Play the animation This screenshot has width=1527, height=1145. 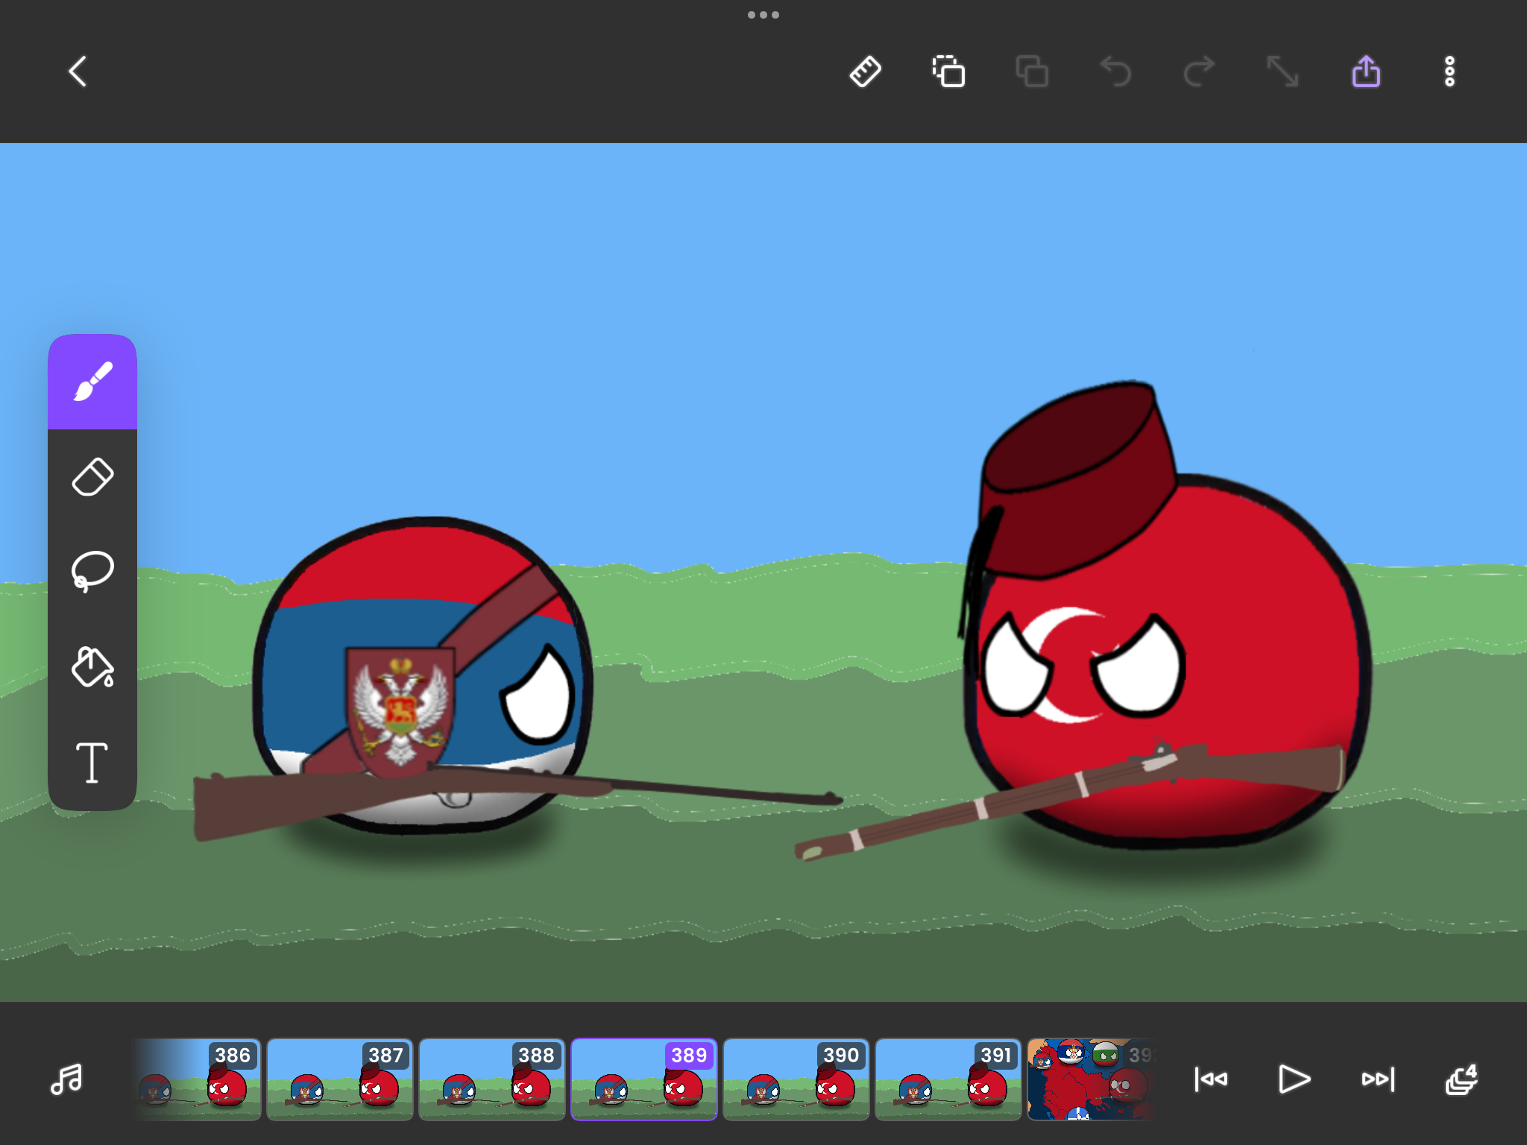pyautogui.click(x=1294, y=1079)
